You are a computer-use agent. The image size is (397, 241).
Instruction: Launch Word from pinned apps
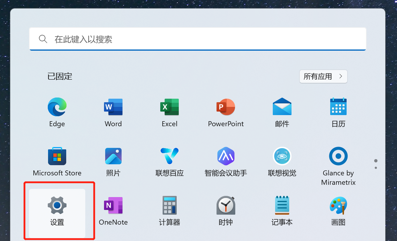tap(113, 113)
